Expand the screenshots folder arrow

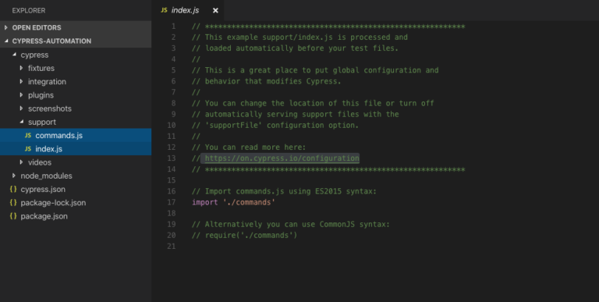pos(21,108)
